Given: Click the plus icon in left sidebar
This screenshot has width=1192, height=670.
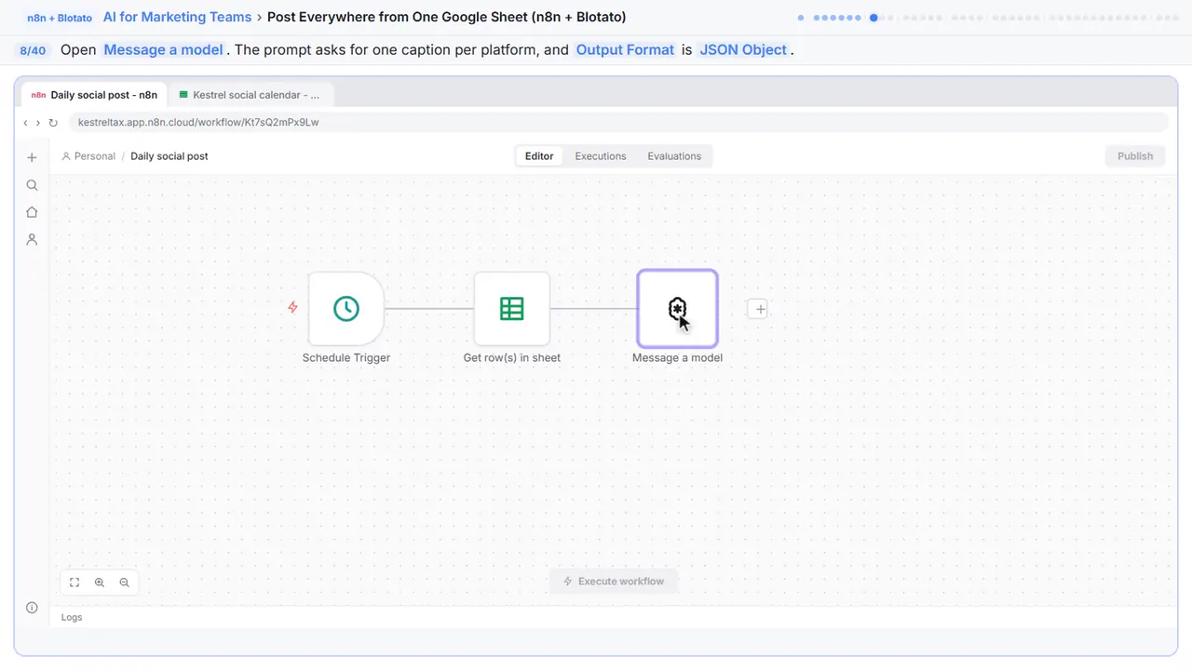Looking at the screenshot, I should coord(32,157).
